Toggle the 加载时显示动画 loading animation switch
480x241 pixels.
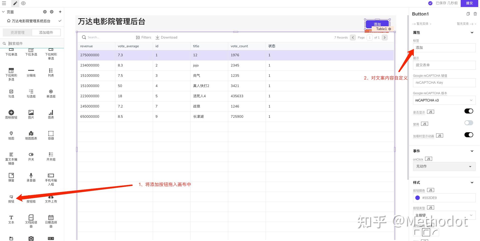[x=469, y=135]
